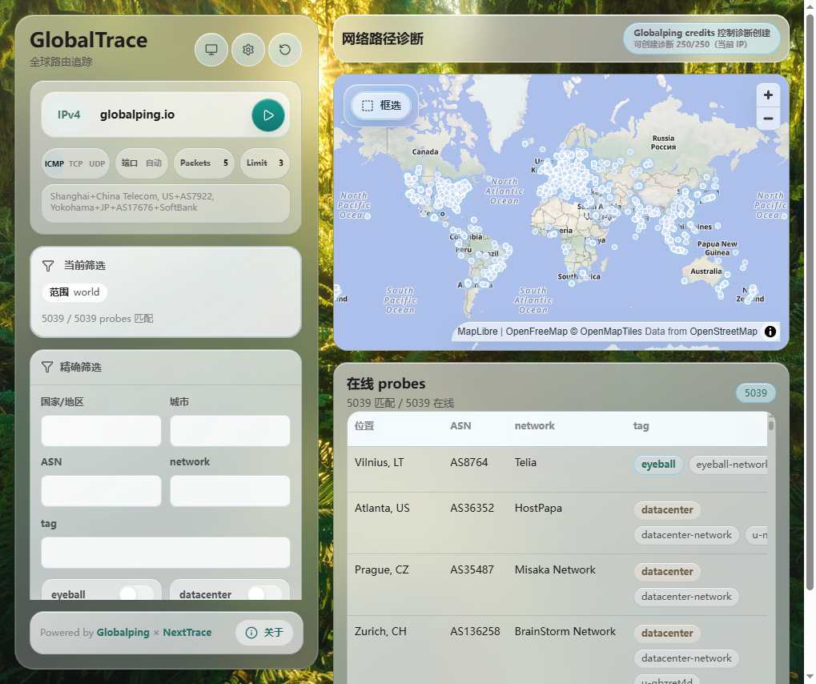The width and height of the screenshot is (816, 684).
Task: Click the GlobalTrace title logo
Action: 88,40
